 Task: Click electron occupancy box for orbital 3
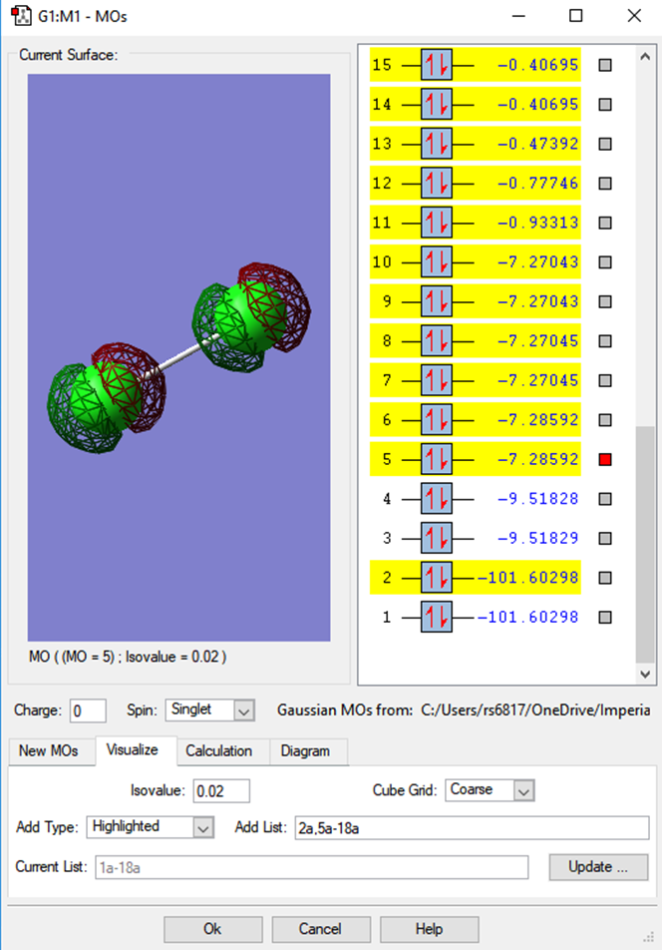point(437,538)
